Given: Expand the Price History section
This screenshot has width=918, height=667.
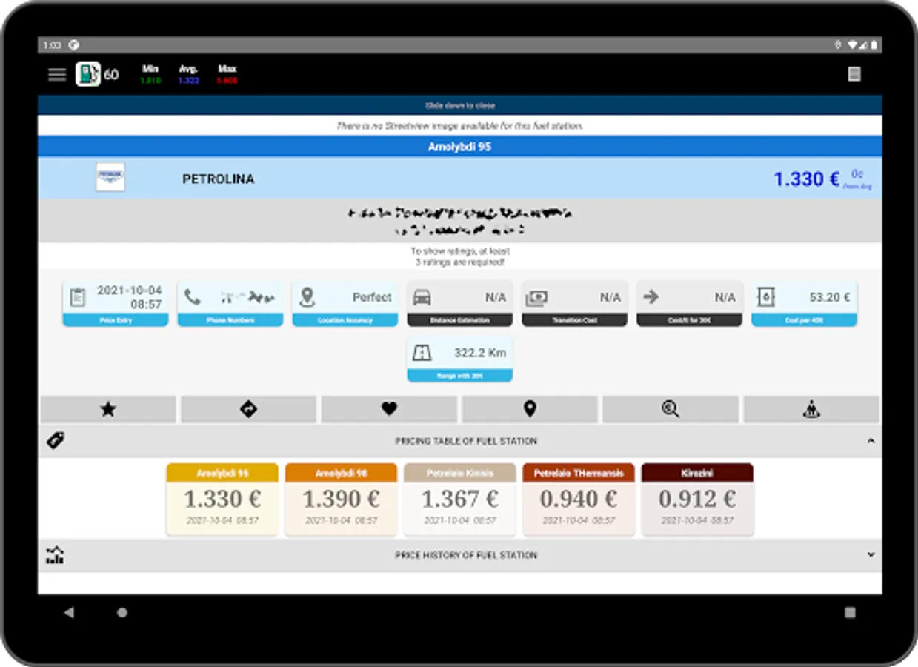Looking at the screenshot, I should (871, 554).
